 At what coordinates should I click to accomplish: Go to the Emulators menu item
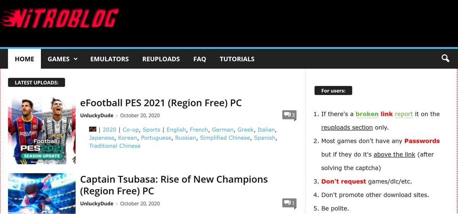pos(110,59)
